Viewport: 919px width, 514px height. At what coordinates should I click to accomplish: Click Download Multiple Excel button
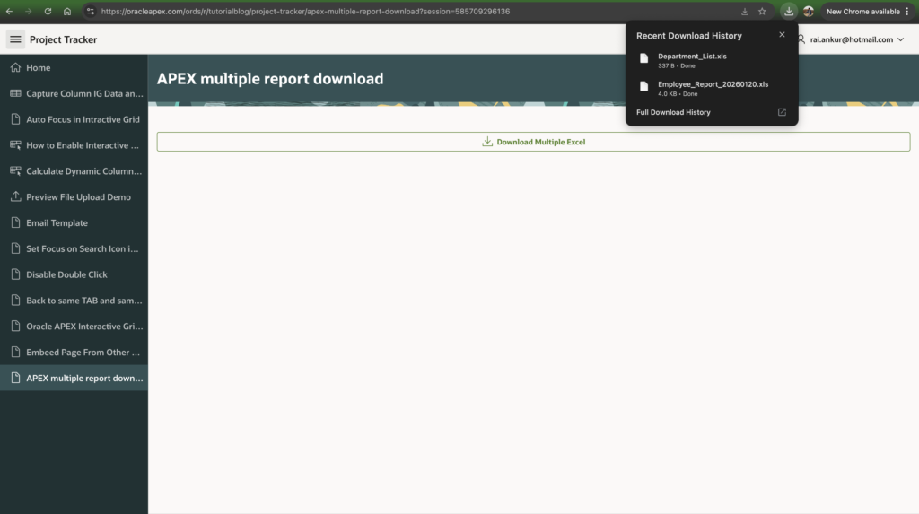click(x=533, y=142)
